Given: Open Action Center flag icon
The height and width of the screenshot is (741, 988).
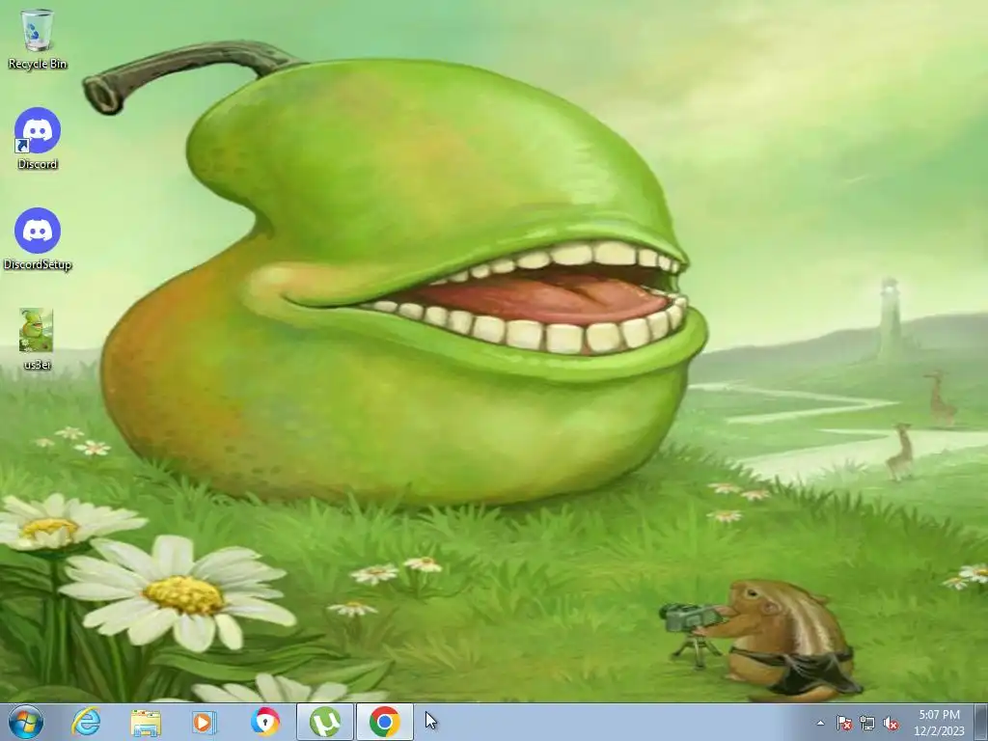Looking at the screenshot, I should click(x=843, y=723).
